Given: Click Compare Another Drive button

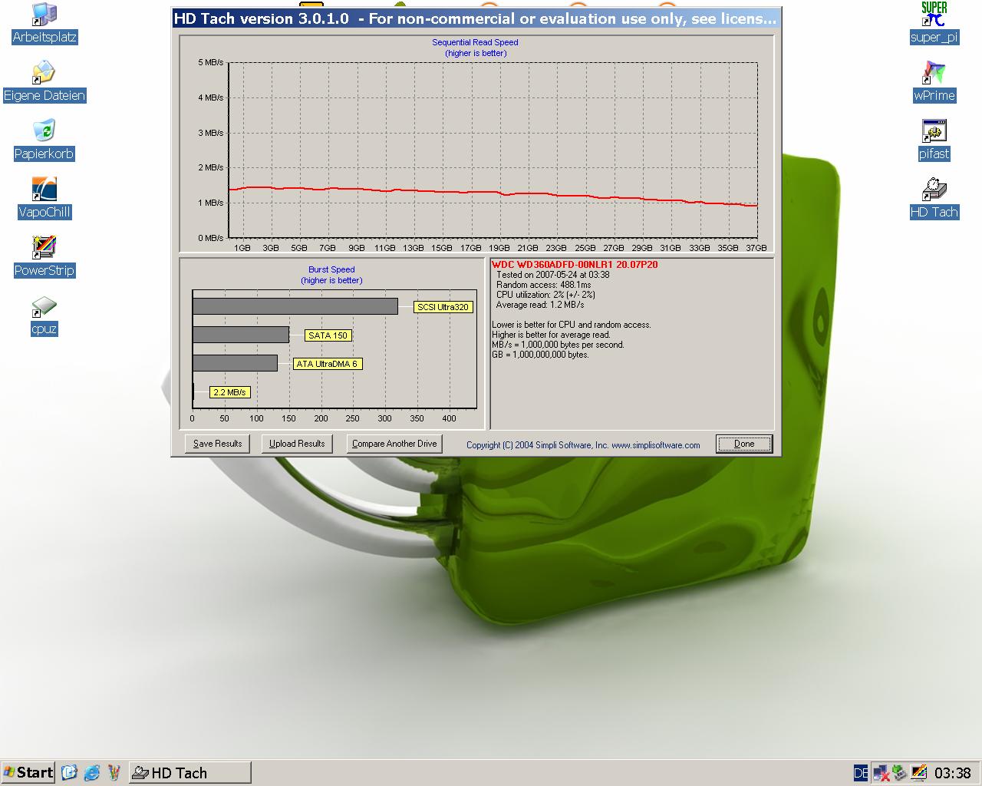Looking at the screenshot, I should pyautogui.click(x=394, y=444).
